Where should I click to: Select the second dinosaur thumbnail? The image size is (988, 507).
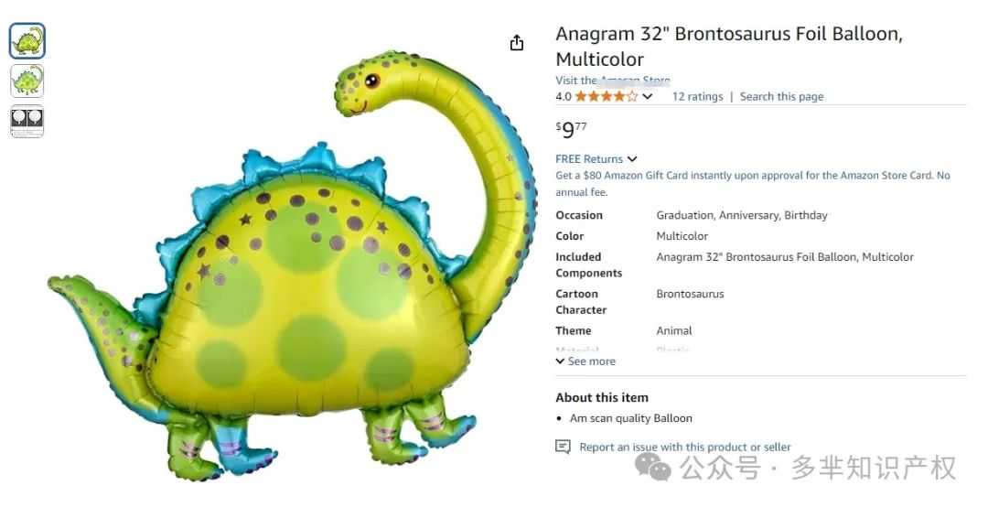(27, 81)
